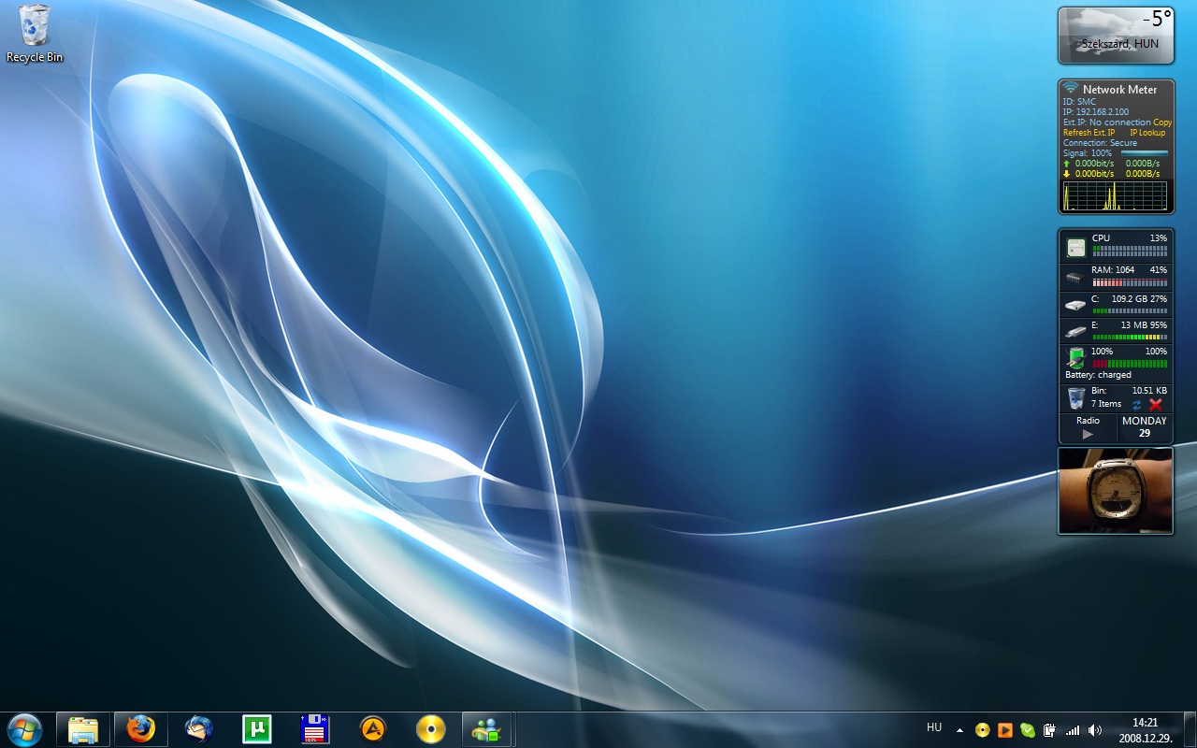
Task: Launch Firefox from the taskbar
Action: (141, 729)
